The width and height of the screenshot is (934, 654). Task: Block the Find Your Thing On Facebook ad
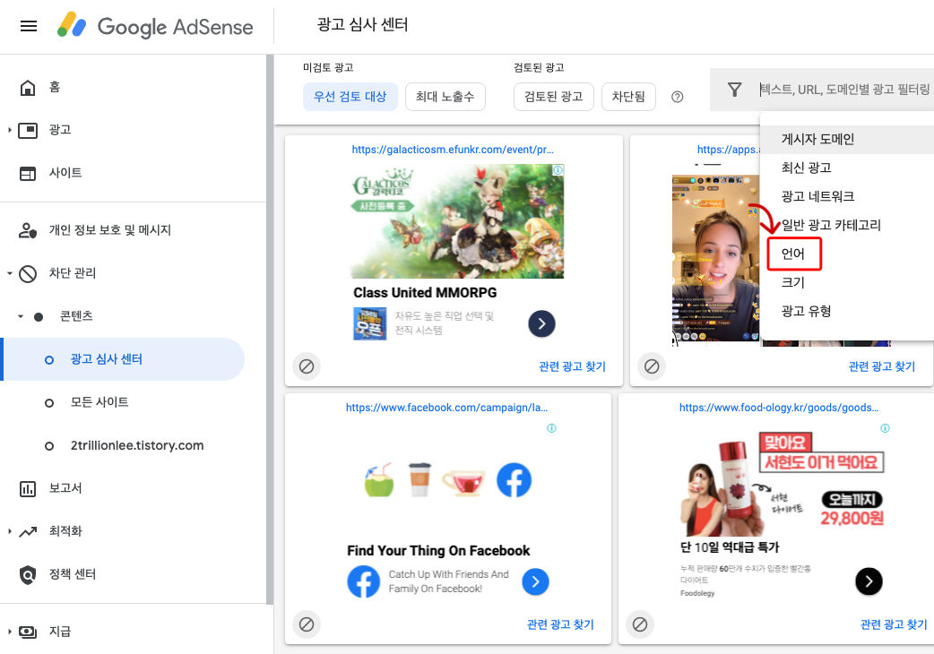307,624
